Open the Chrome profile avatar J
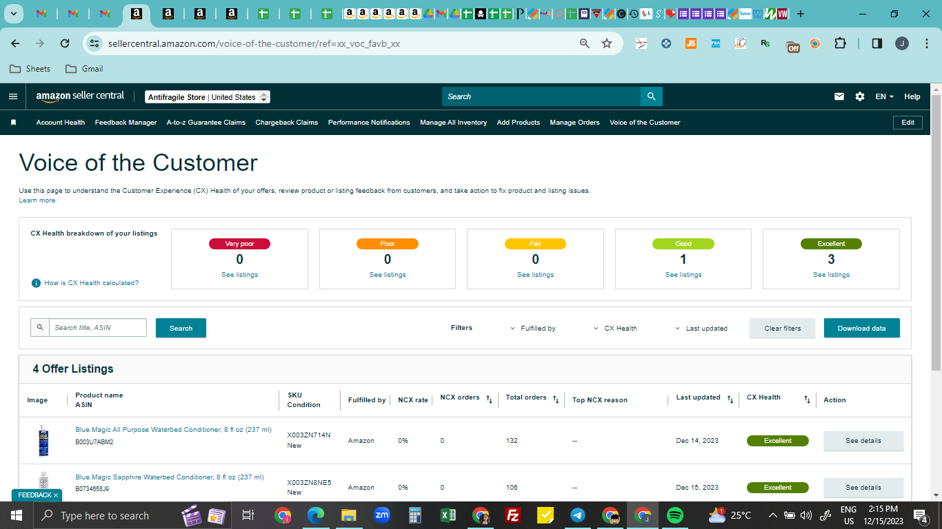 point(902,43)
